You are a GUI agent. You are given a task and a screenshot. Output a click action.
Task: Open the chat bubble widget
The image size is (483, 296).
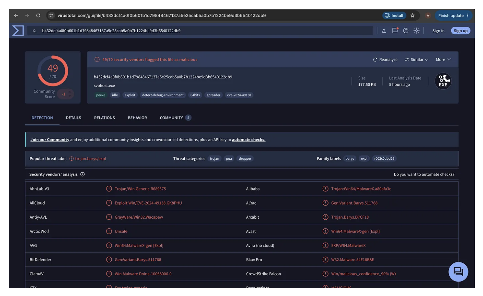coord(458,272)
